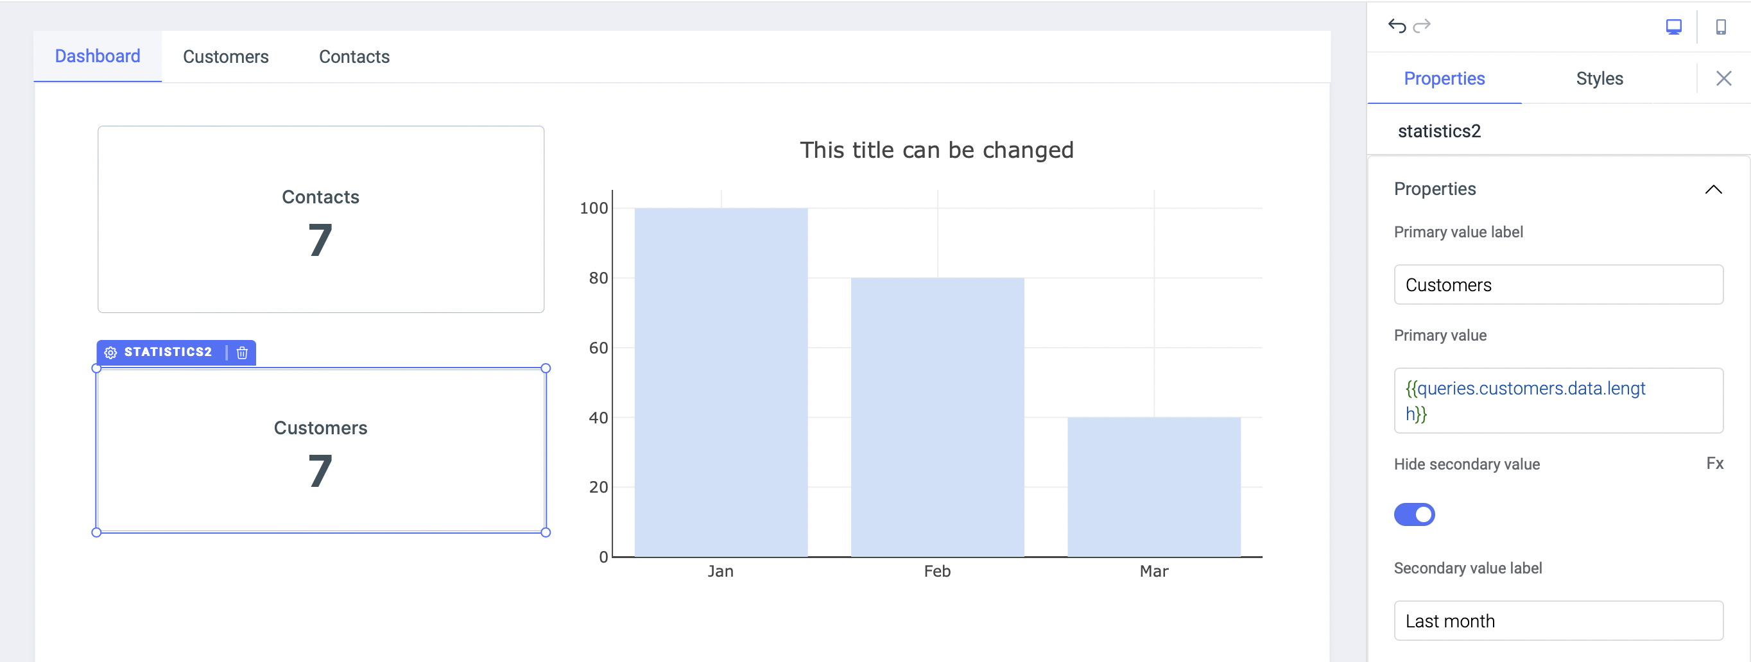Select the Contacts page tab

(354, 56)
